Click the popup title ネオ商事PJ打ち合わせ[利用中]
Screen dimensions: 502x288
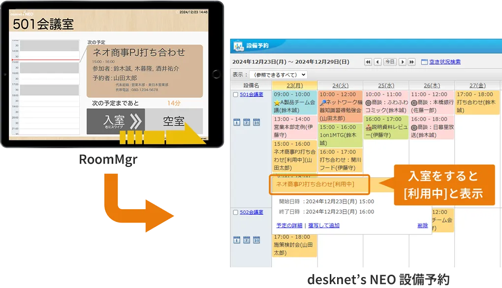tap(315, 184)
